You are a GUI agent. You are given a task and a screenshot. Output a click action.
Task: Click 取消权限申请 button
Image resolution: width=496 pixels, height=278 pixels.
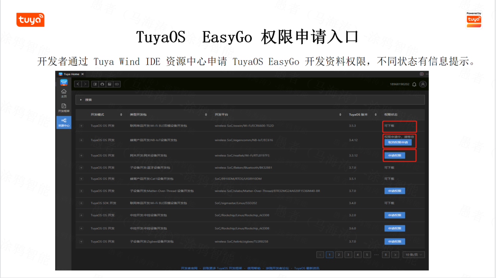click(x=398, y=142)
